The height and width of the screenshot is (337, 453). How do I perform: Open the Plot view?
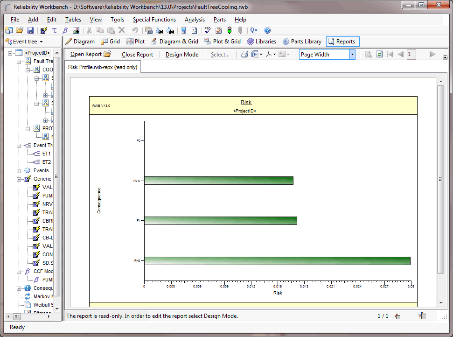[x=135, y=41]
